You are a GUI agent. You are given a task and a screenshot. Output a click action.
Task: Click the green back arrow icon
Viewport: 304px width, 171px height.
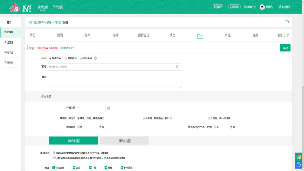[x=287, y=21]
